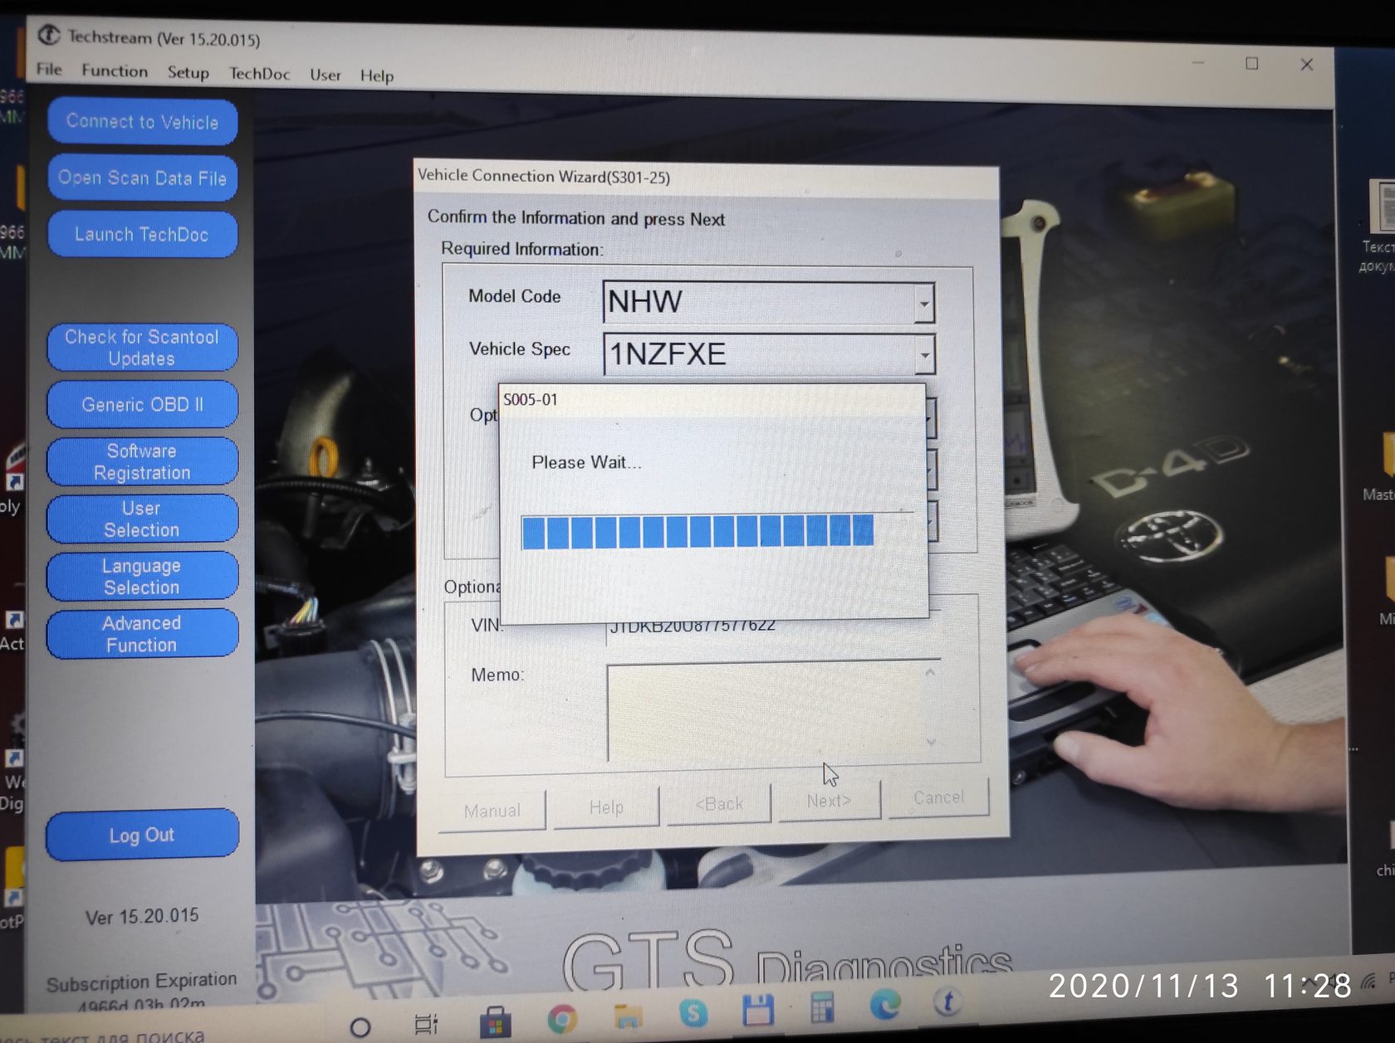1395x1043 pixels.
Task: Click the Memo text field
Action: [764, 709]
